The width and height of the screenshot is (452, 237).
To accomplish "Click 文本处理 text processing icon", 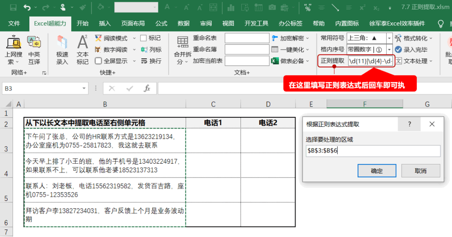I will (x=398, y=61).
